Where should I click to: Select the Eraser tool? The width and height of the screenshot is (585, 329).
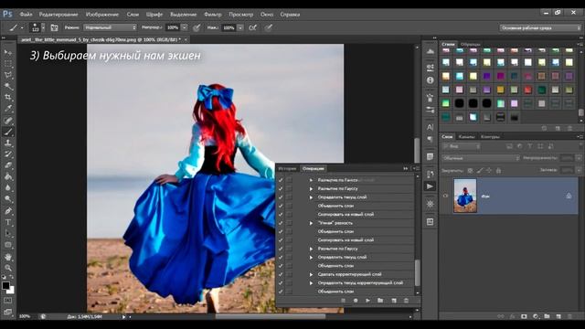pyautogui.click(x=8, y=165)
